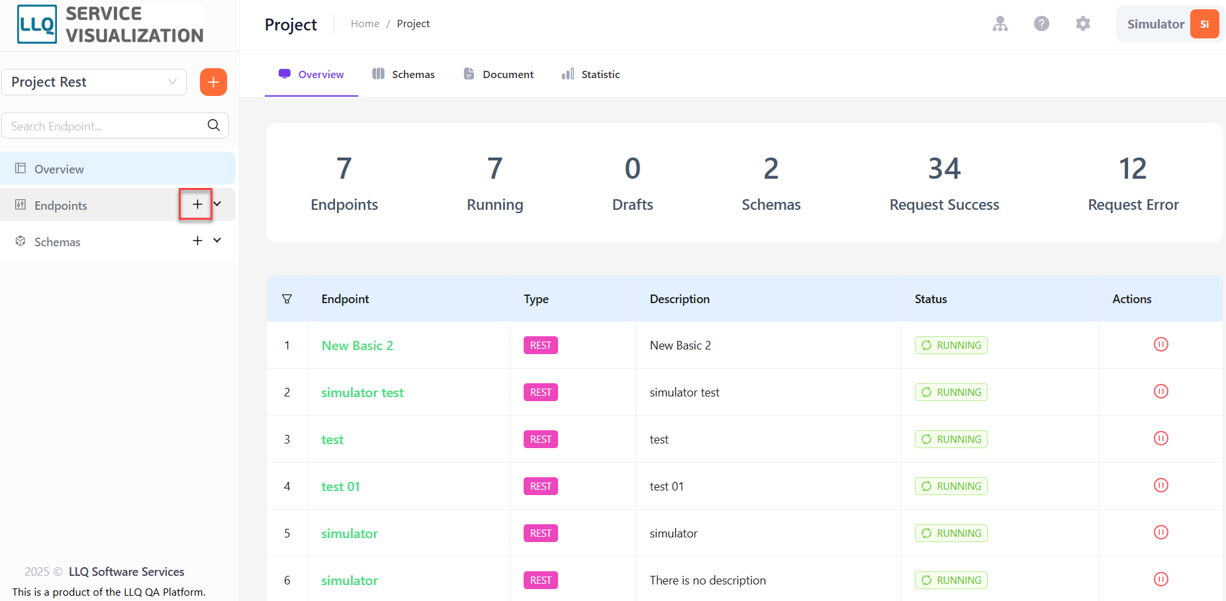This screenshot has height=601, width=1226.
Task: Open the organization hierarchy icon in header
Action: pyautogui.click(x=1000, y=24)
